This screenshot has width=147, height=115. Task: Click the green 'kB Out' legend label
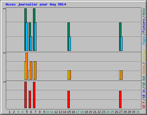click(x=144, y=81)
